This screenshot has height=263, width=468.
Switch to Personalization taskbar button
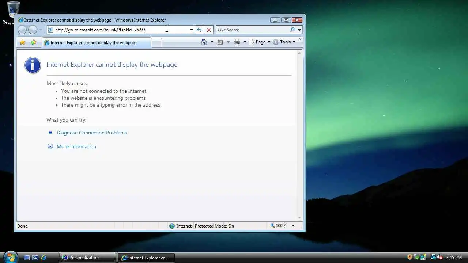[88, 258]
